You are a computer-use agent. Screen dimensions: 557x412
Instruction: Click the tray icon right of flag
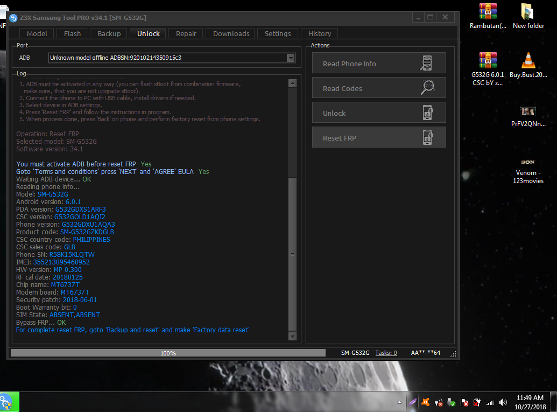477,402
